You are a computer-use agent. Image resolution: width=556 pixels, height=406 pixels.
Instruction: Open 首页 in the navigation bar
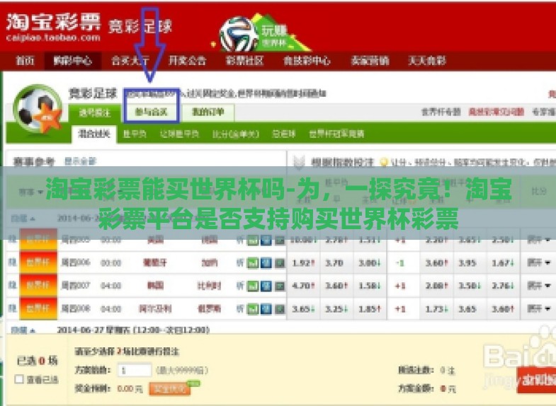point(25,61)
